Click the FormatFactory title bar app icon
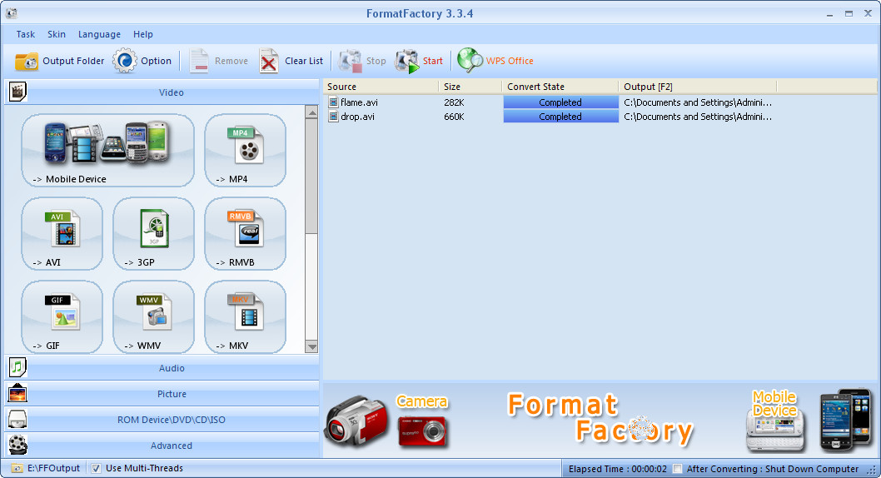 pos(11,13)
